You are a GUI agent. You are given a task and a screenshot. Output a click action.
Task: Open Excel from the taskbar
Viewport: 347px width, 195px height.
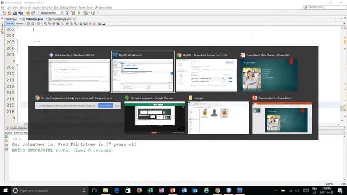pos(150,191)
